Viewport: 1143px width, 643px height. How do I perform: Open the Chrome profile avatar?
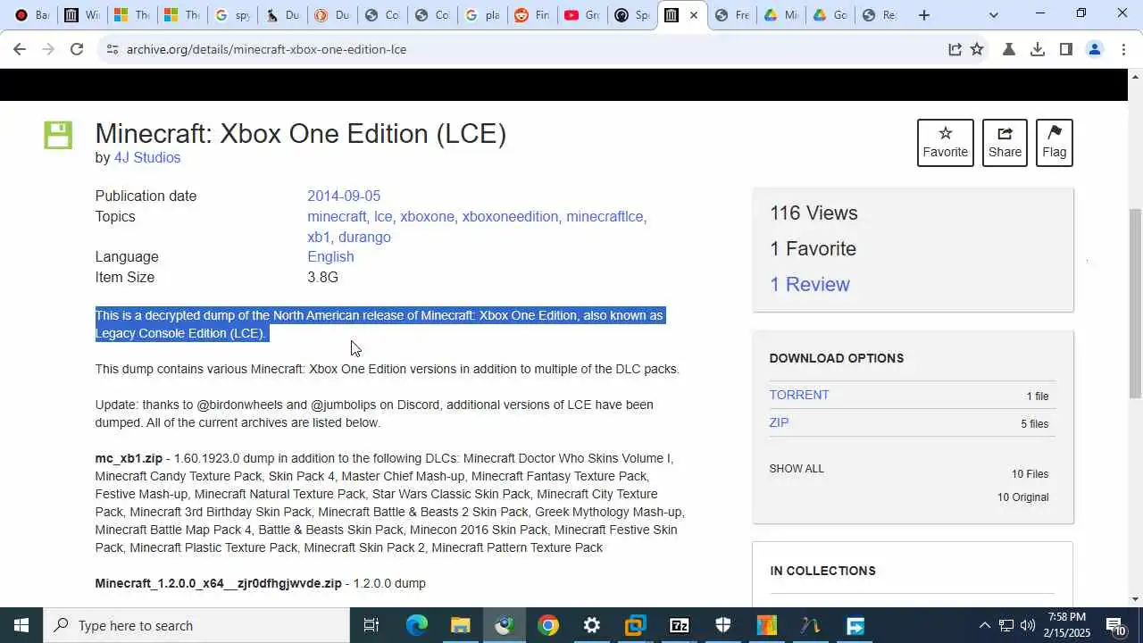coord(1095,49)
